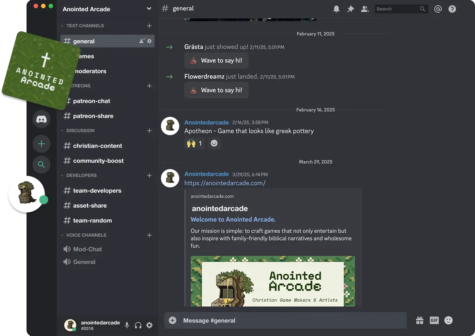Viewport: 475px width, 336px height.
Task: Open the general text channel
Action: pyautogui.click(x=108, y=41)
